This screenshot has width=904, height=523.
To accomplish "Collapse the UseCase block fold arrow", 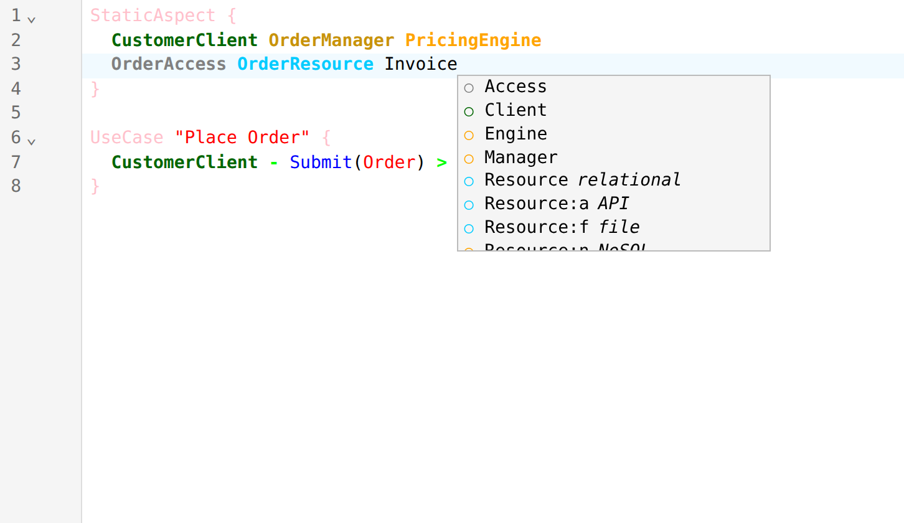I will (x=32, y=141).
